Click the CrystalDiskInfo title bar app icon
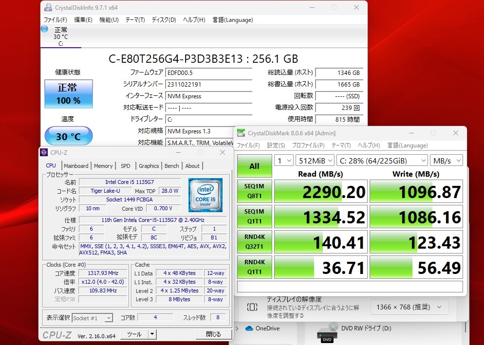 [48, 7]
